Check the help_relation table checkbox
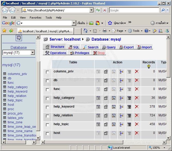Screen dimensions: 172x151 [47, 116]
